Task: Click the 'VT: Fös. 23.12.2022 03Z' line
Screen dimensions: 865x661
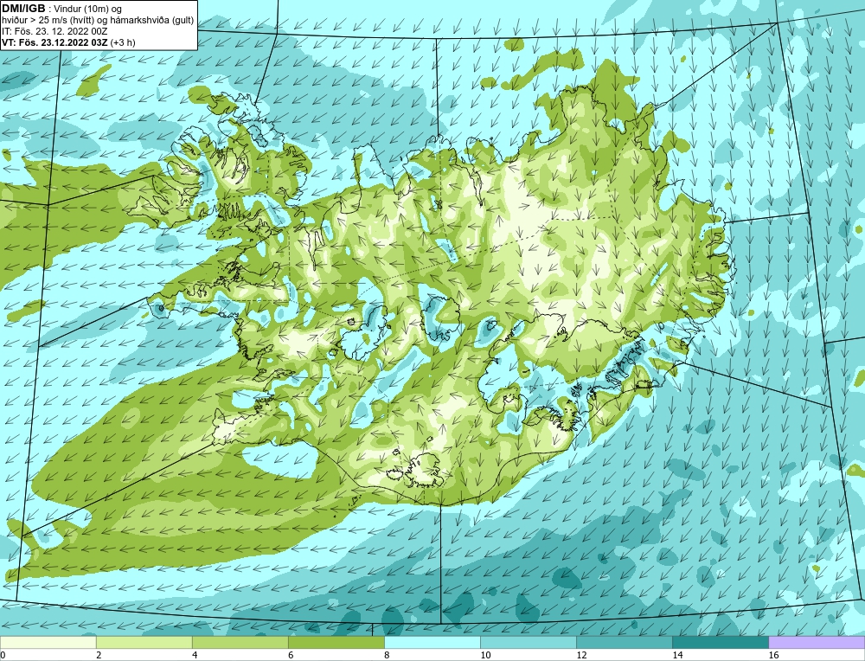Action: tap(55, 42)
